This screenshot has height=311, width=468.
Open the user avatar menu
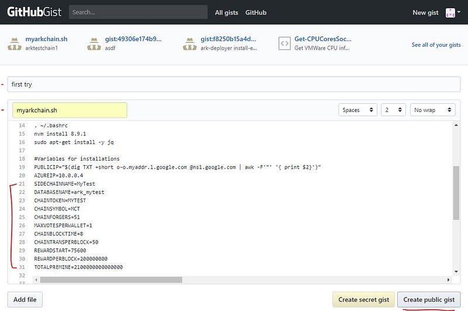(x=450, y=12)
